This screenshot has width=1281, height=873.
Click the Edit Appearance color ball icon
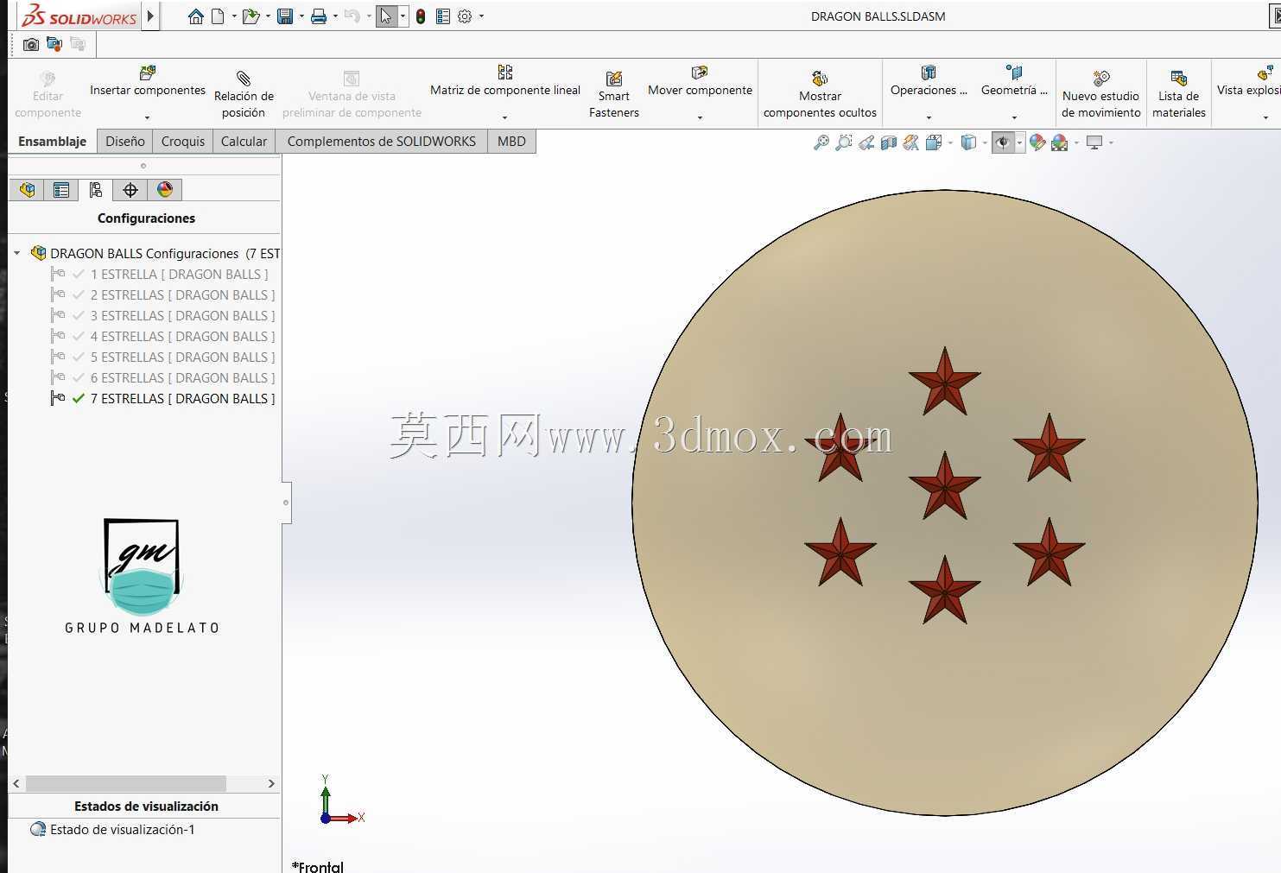[x=1037, y=142]
